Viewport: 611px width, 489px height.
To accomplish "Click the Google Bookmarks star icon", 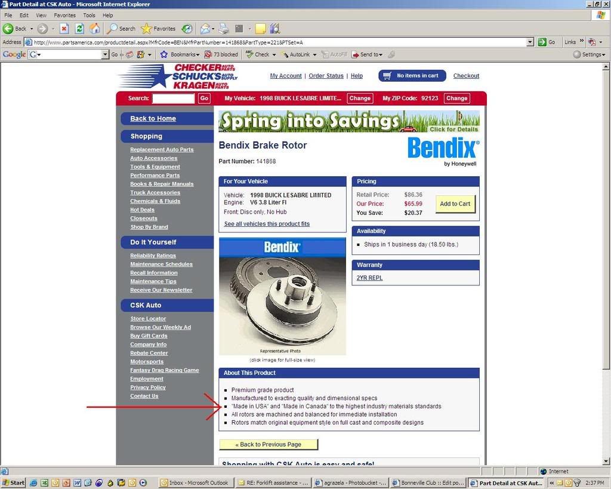I will 164,54.
